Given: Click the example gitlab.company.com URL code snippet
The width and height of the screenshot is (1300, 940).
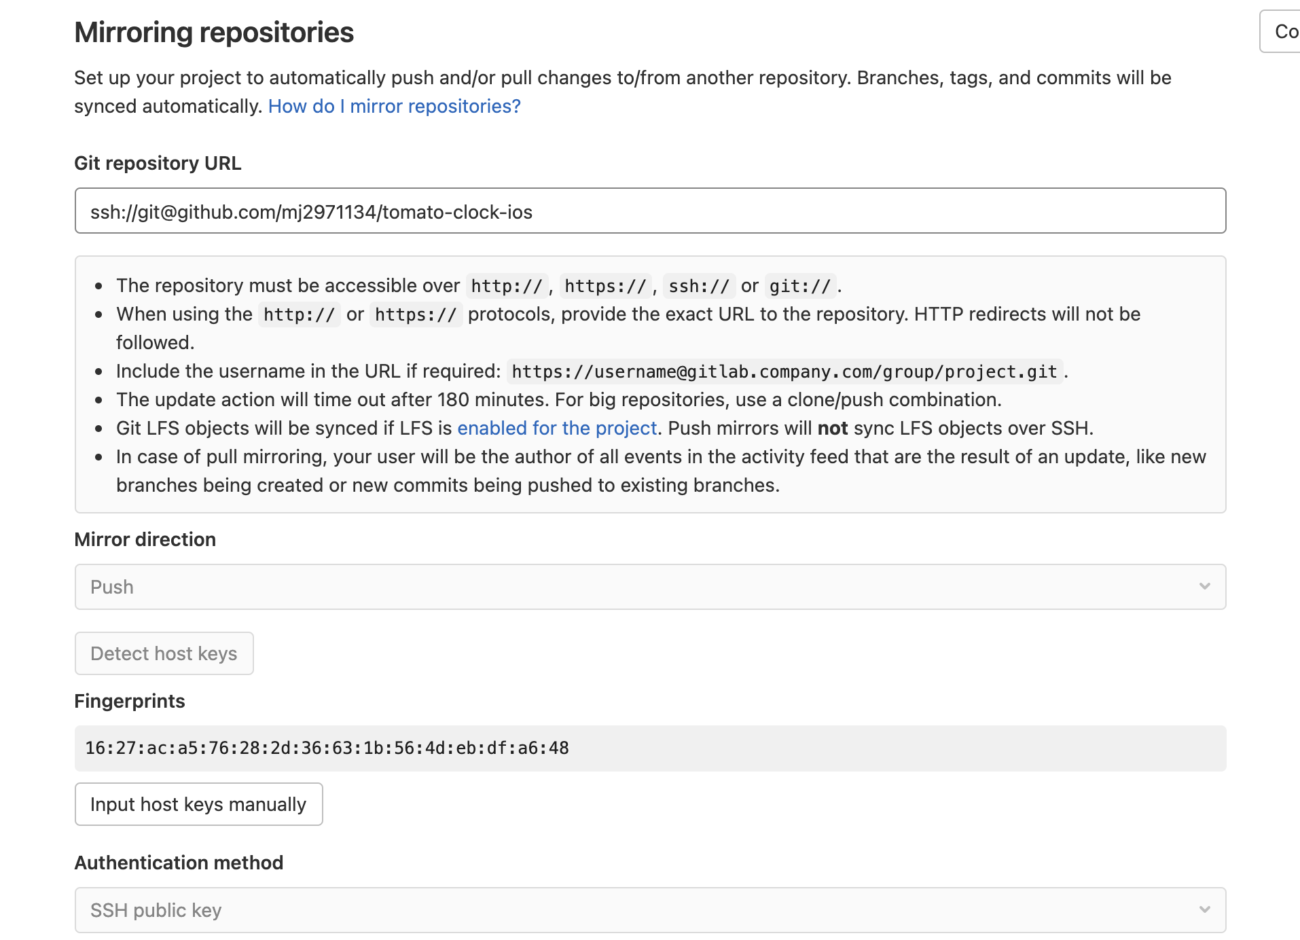Looking at the screenshot, I should tap(784, 372).
